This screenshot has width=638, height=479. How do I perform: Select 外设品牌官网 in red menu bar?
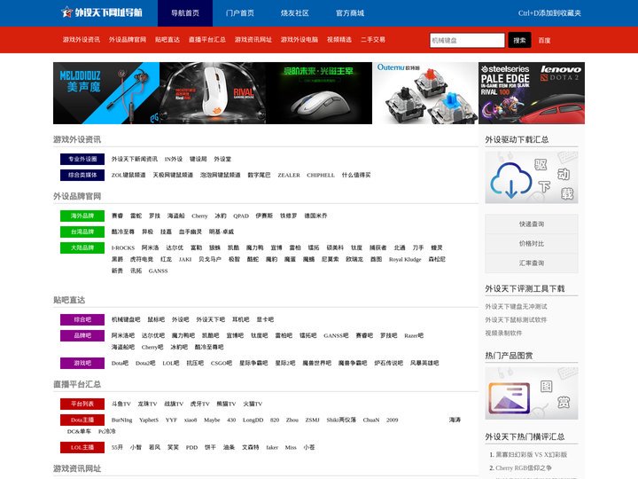(x=128, y=40)
